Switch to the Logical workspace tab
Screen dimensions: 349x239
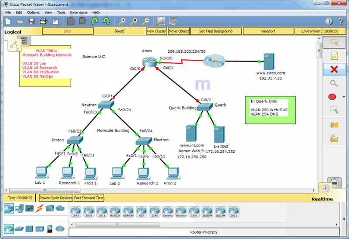[13, 32]
